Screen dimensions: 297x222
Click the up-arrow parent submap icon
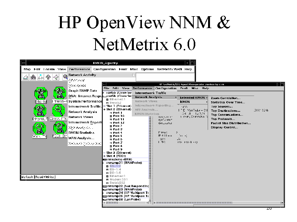click(48, 77)
